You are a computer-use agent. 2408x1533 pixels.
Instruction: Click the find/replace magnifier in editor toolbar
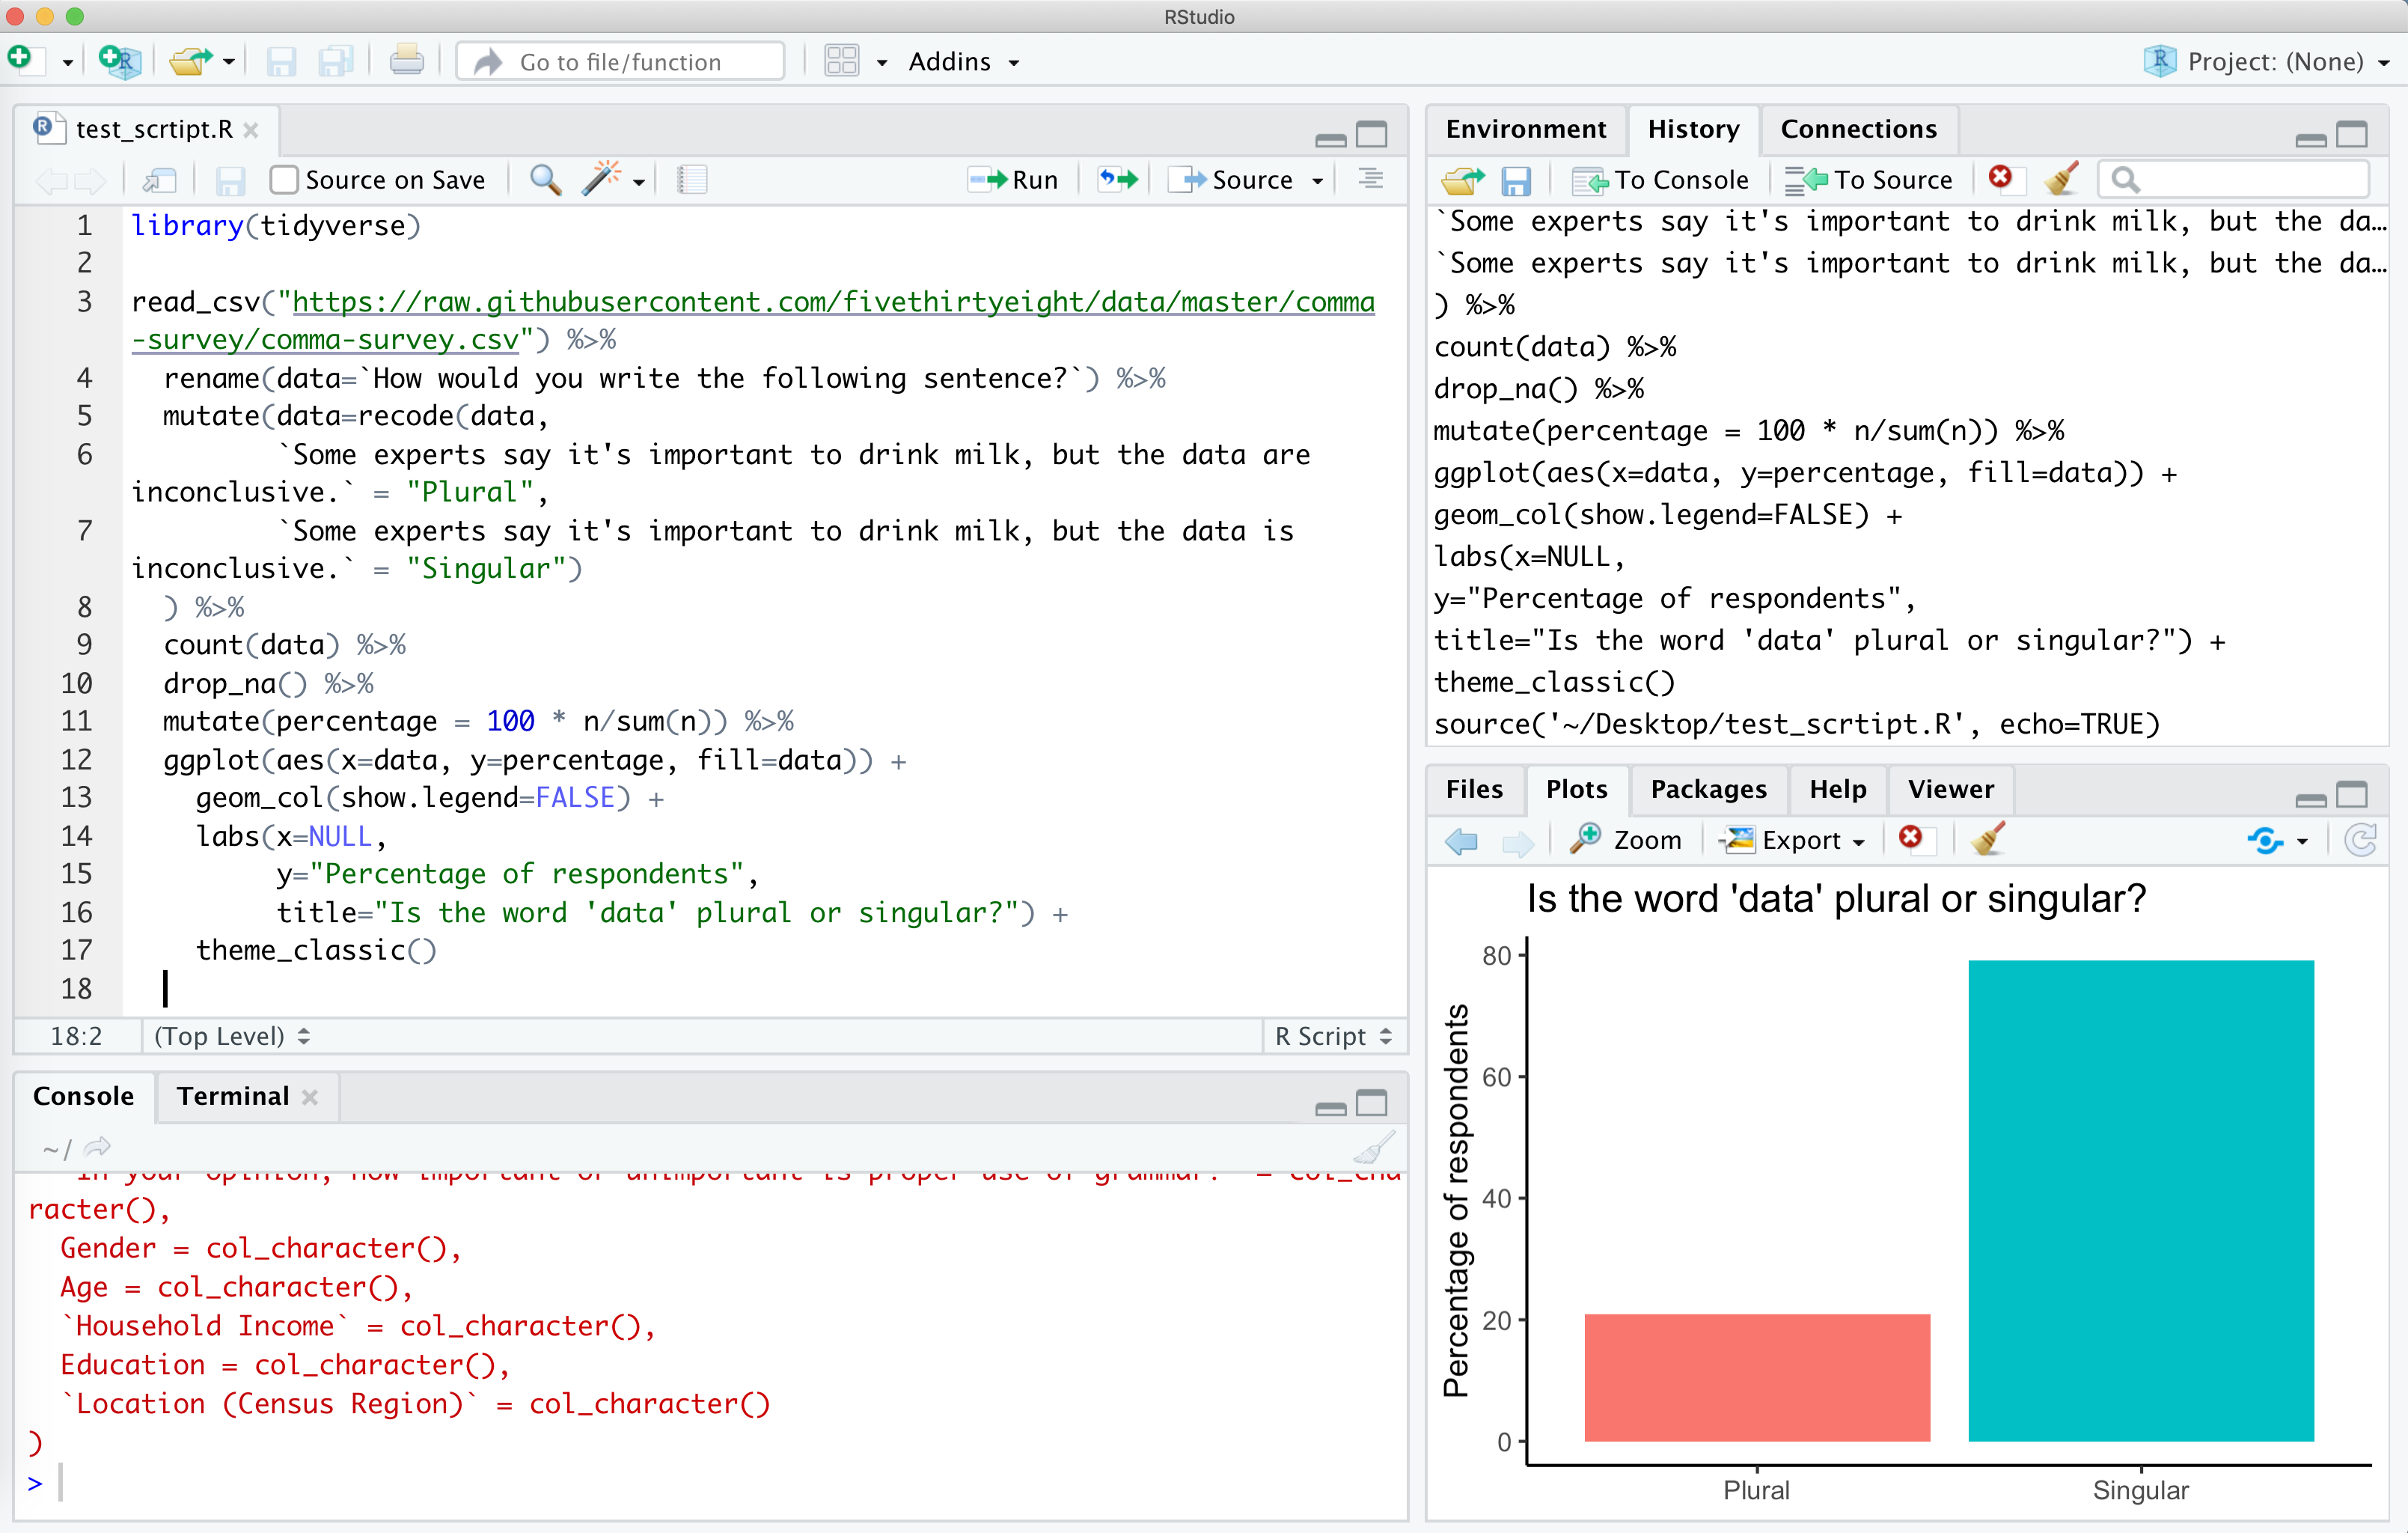click(545, 180)
